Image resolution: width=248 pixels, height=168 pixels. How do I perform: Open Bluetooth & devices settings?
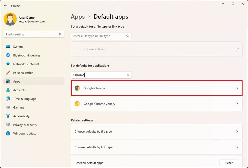click(x=27, y=55)
